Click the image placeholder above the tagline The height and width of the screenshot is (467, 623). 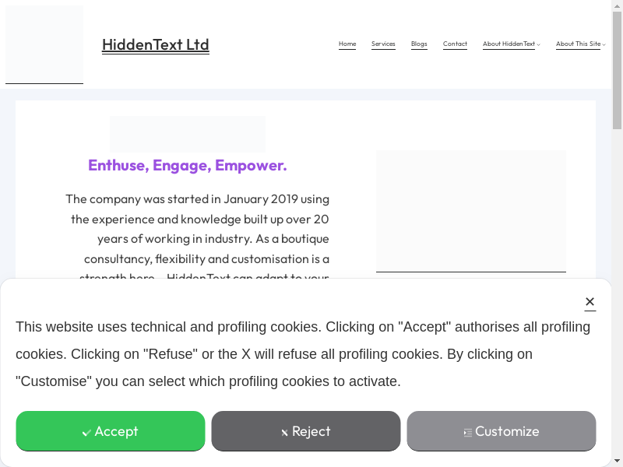pyautogui.click(x=187, y=134)
